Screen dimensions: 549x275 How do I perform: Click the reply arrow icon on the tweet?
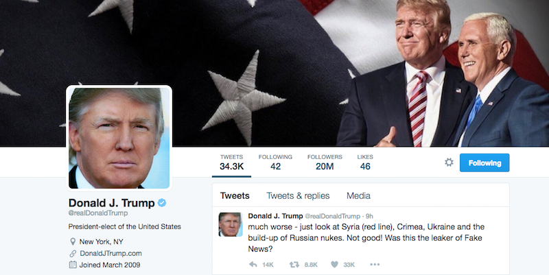pos(253,265)
